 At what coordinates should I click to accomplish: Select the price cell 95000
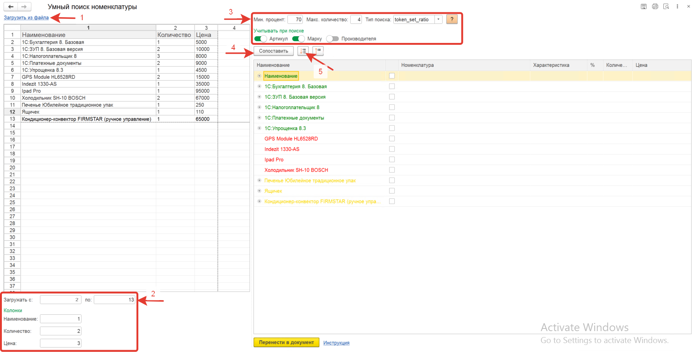coord(206,91)
